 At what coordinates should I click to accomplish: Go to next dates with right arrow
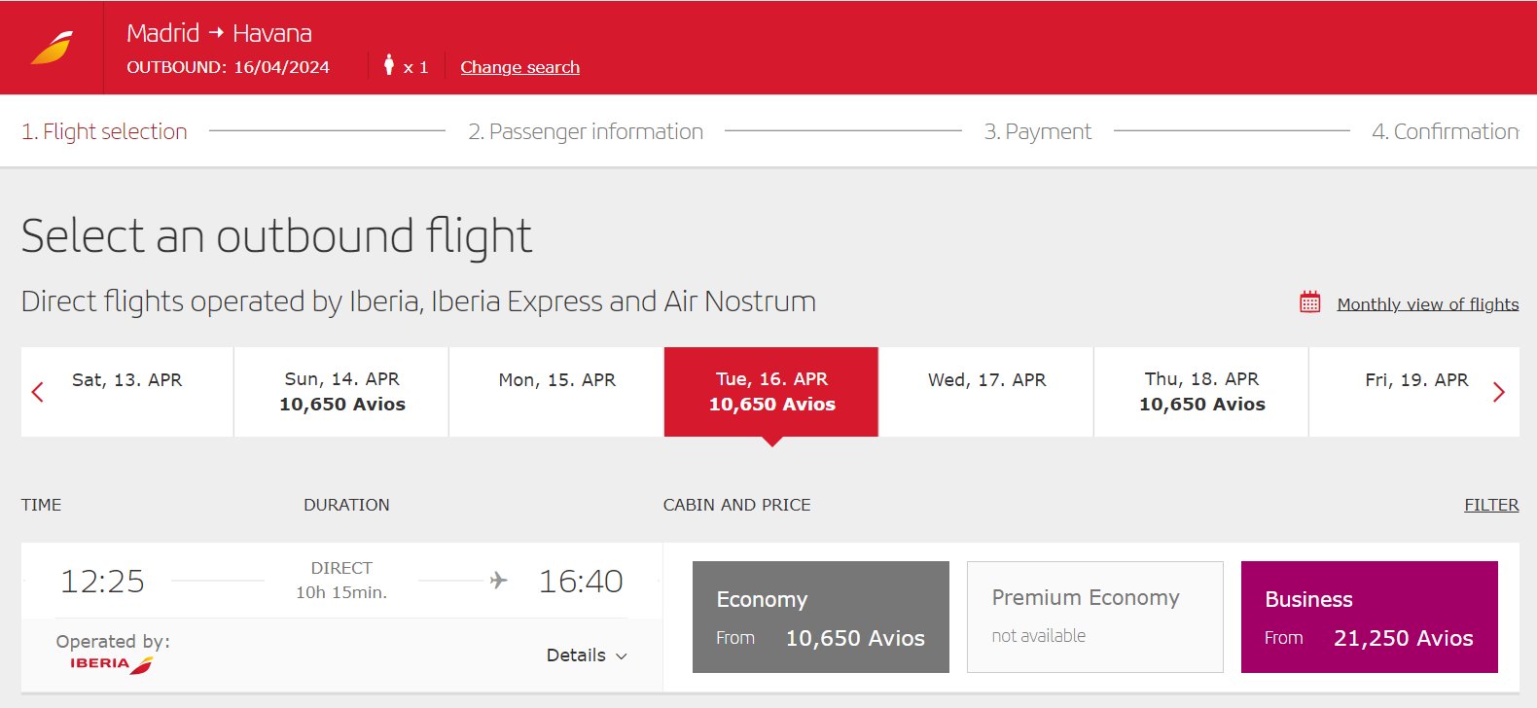coord(1499,392)
